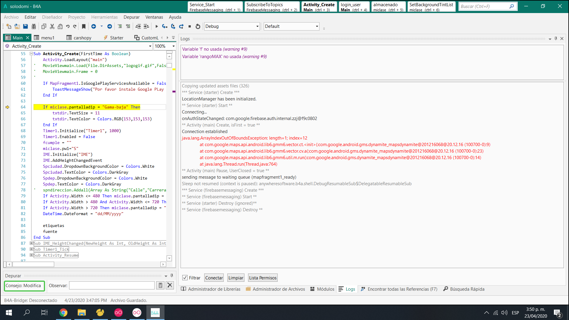Collapse Sub Activity_Create code block
Image resolution: width=569 pixels, height=320 pixels.
(31, 54)
